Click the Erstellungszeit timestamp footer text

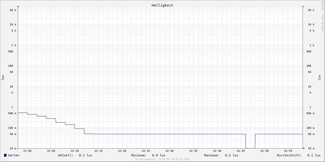pos(162,159)
